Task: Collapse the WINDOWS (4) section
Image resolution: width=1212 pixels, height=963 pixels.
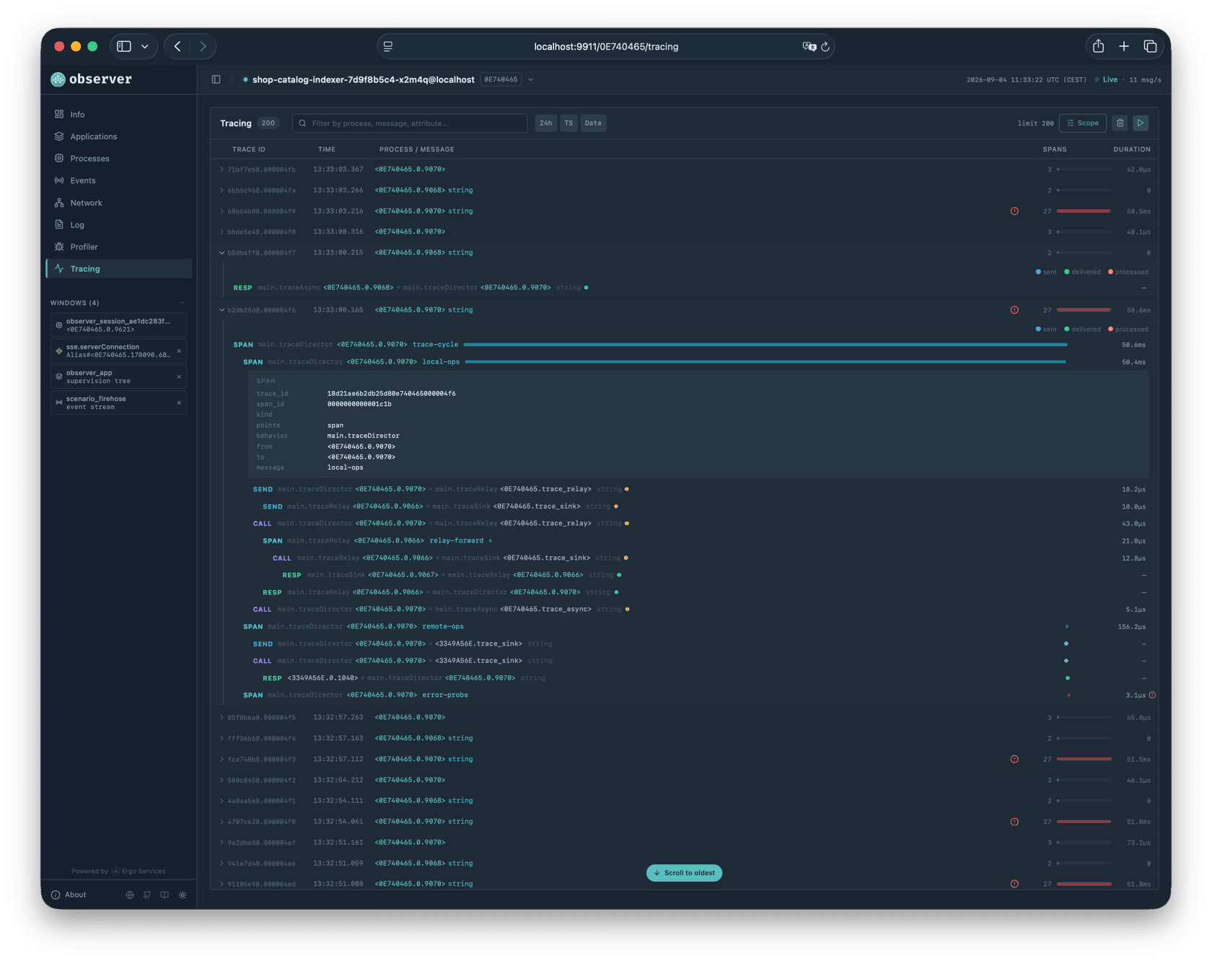Action: [183, 303]
